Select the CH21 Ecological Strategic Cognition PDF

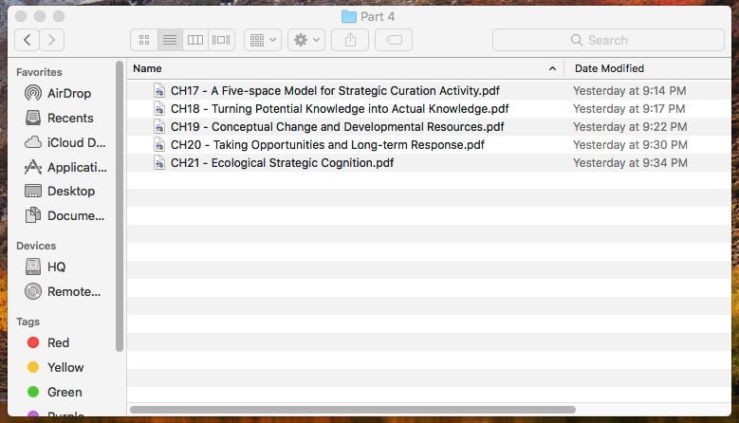[282, 163]
